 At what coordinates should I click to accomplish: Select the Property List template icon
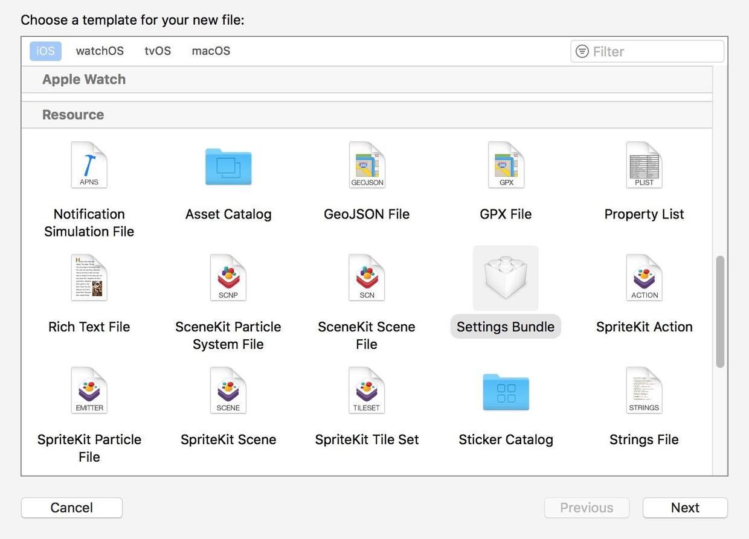click(x=644, y=164)
